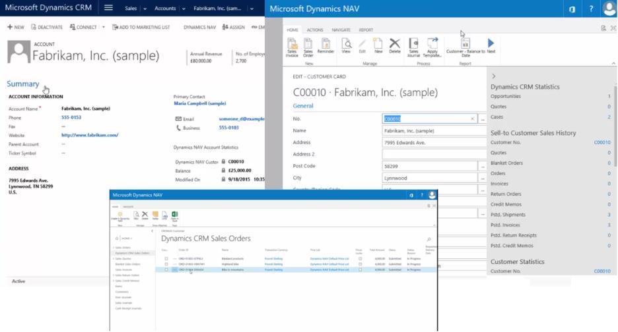The image size is (618, 332).
Task: Open the Fabrikam record dropdown in CRM nav
Action: (x=252, y=9)
